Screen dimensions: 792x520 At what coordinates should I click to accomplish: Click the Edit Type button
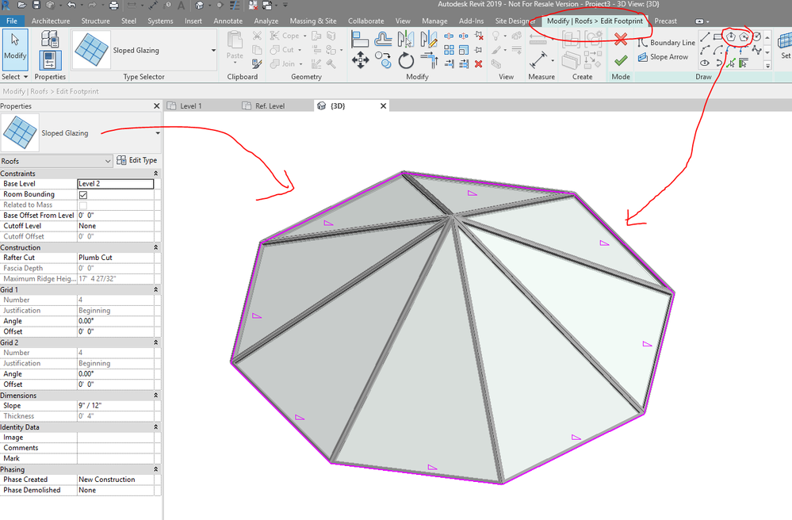tap(137, 160)
